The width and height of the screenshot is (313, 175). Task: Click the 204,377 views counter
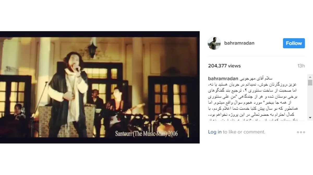224,66
